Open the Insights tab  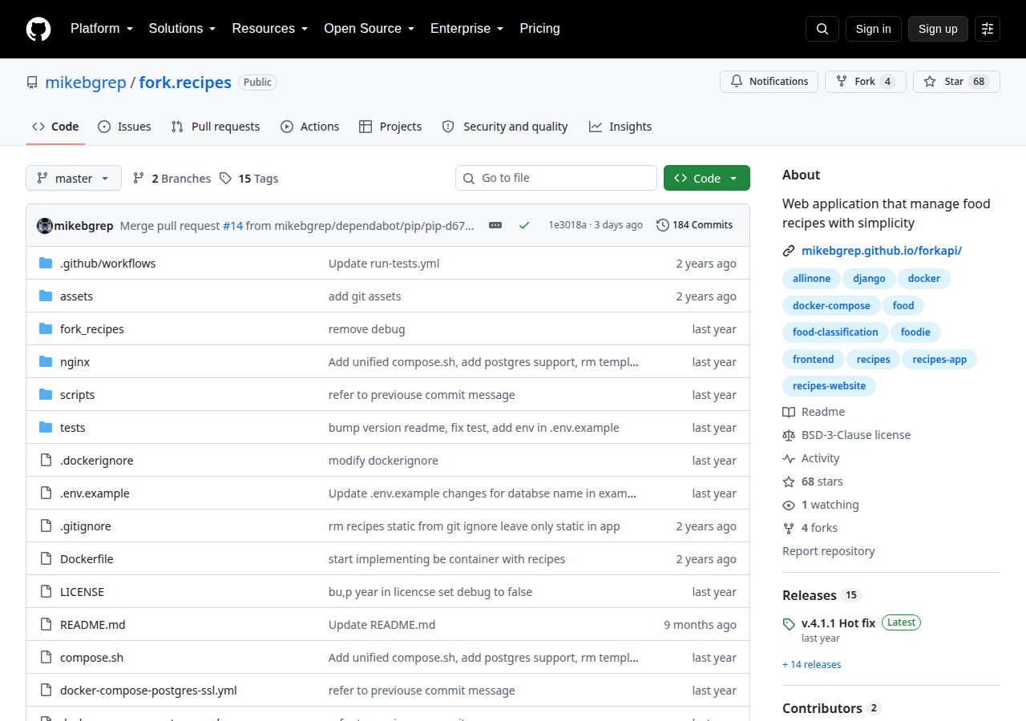click(x=620, y=127)
